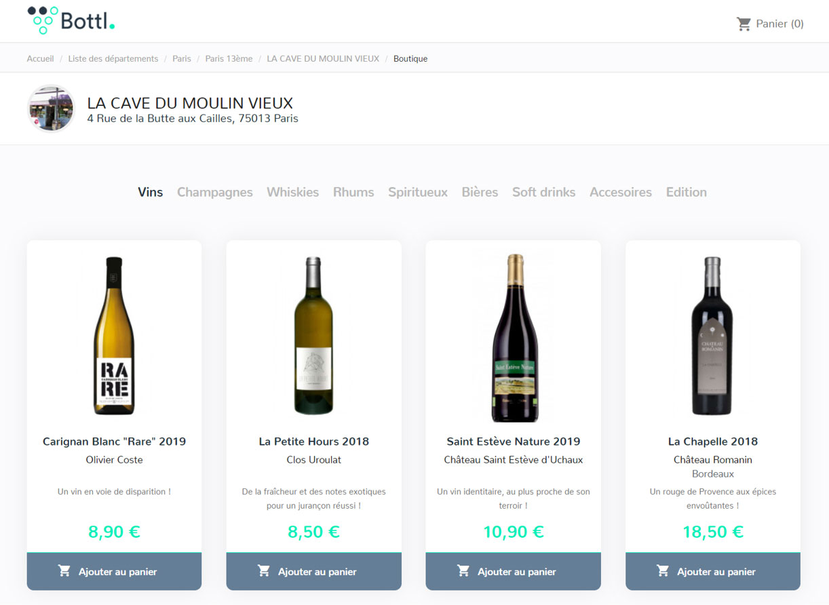Click the Carignan Blanc bottle picture
Image resolution: width=829 pixels, height=605 pixels.
(114, 337)
